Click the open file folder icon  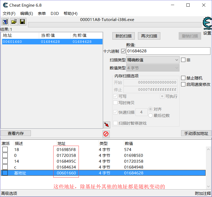(x=14, y=22)
